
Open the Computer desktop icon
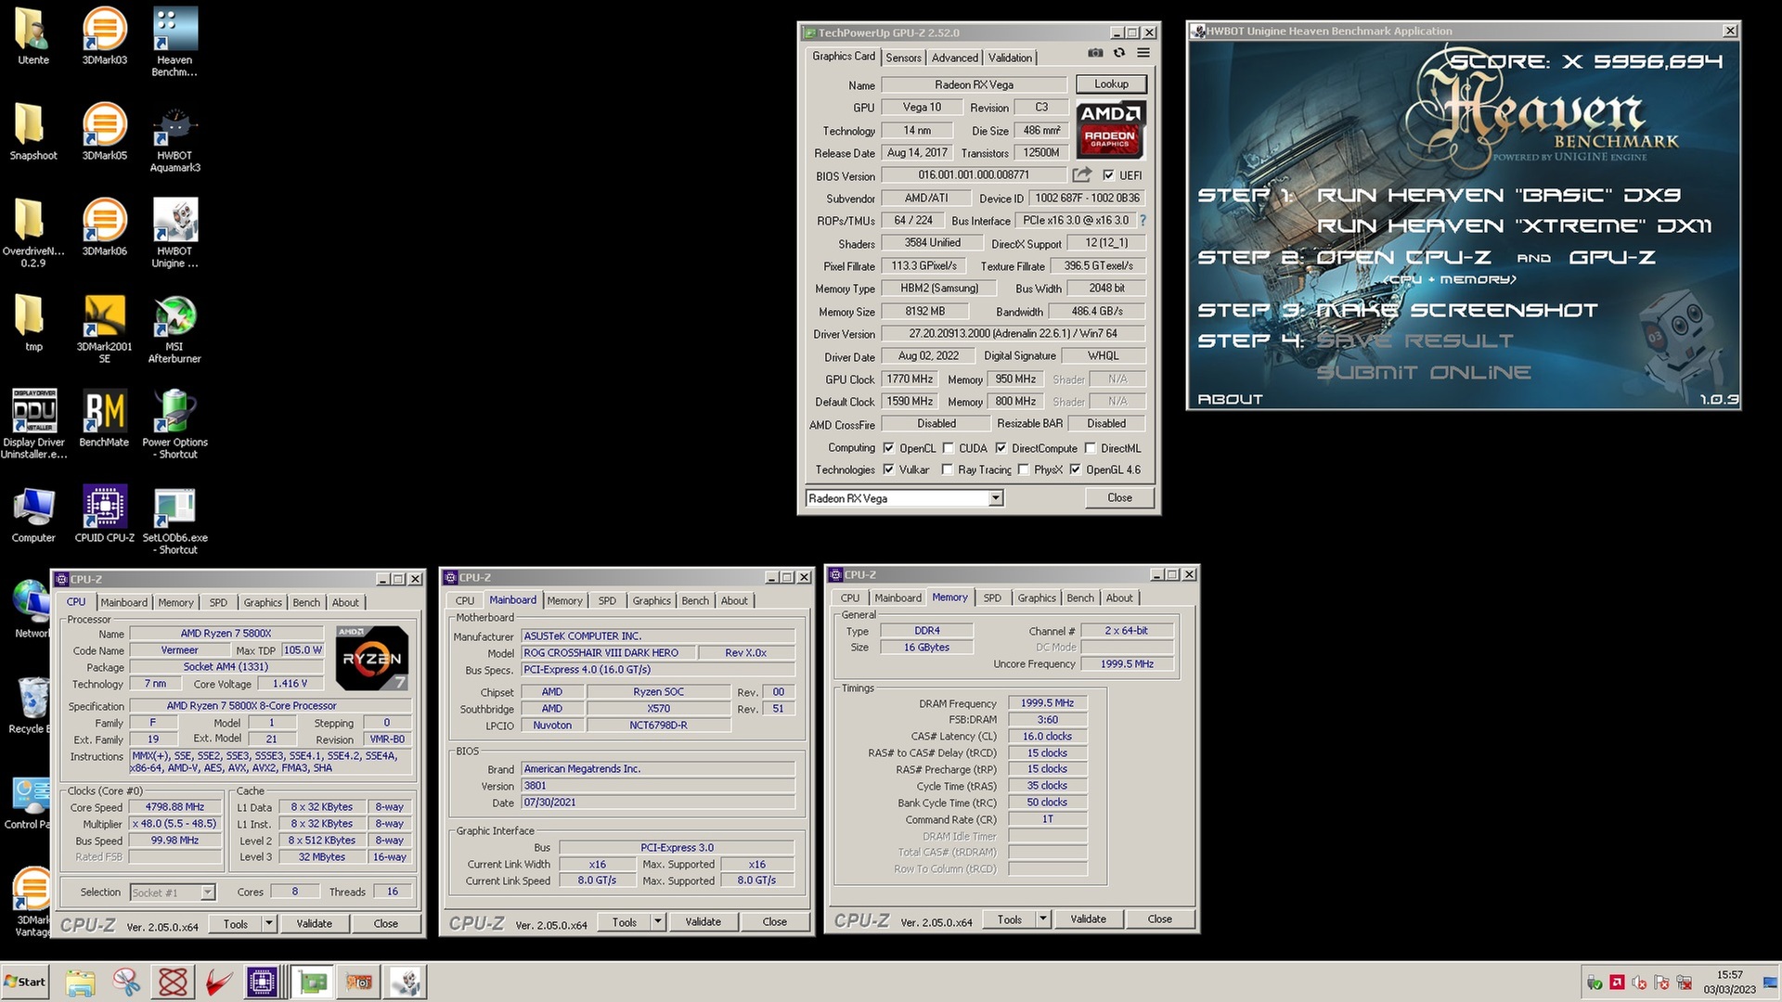pos(33,513)
